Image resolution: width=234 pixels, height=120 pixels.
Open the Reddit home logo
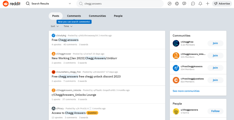[x=11, y=4]
